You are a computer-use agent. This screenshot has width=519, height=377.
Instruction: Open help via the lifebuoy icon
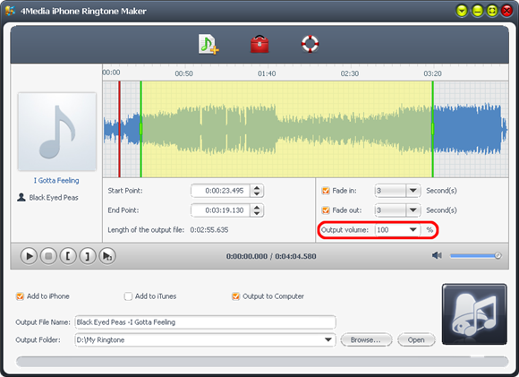[x=310, y=44]
